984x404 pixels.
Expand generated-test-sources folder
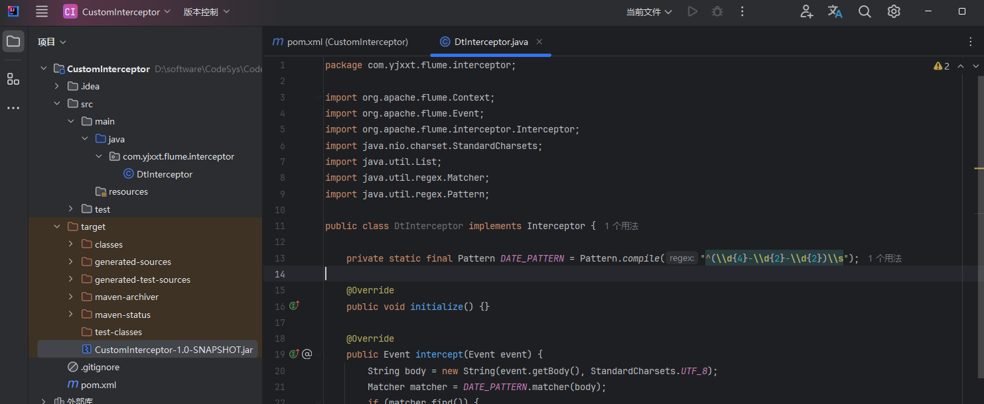point(71,279)
